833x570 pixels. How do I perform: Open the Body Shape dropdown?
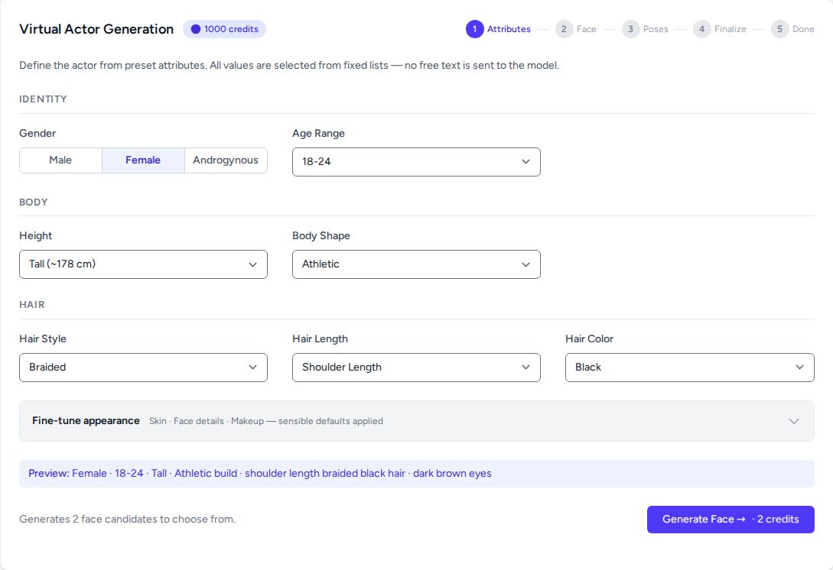[x=416, y=264]
